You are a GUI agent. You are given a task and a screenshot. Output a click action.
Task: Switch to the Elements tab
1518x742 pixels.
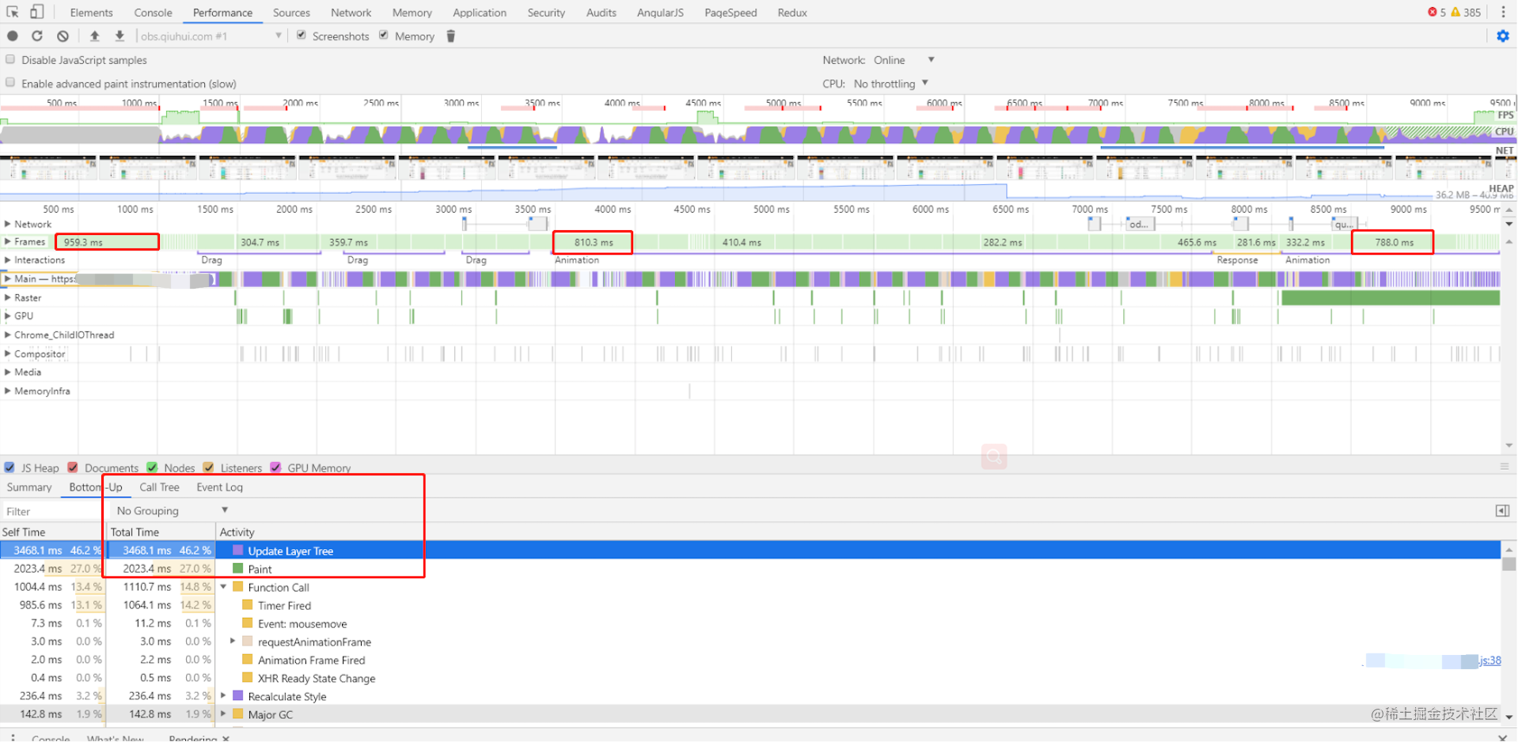[x=91, y=13]
